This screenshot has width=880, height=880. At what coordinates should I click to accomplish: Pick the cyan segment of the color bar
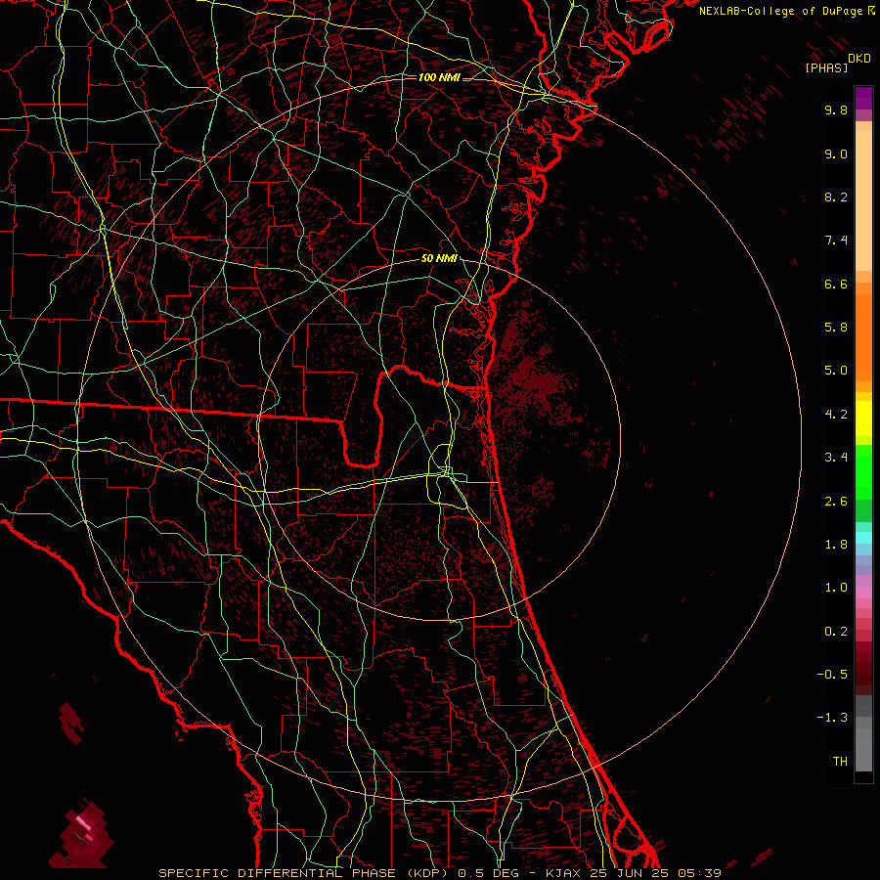click(x=863, y=537)
